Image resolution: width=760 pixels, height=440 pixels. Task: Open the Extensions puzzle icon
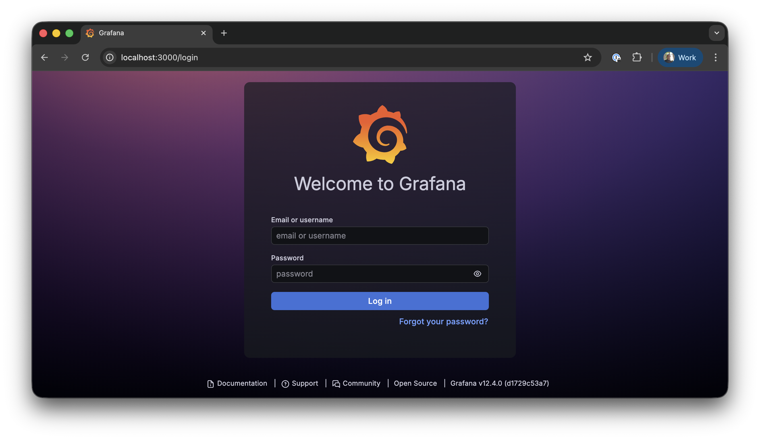(637, 57)
